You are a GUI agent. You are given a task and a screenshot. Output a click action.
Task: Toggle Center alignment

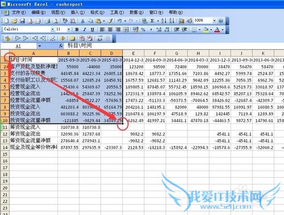(110, 29)
